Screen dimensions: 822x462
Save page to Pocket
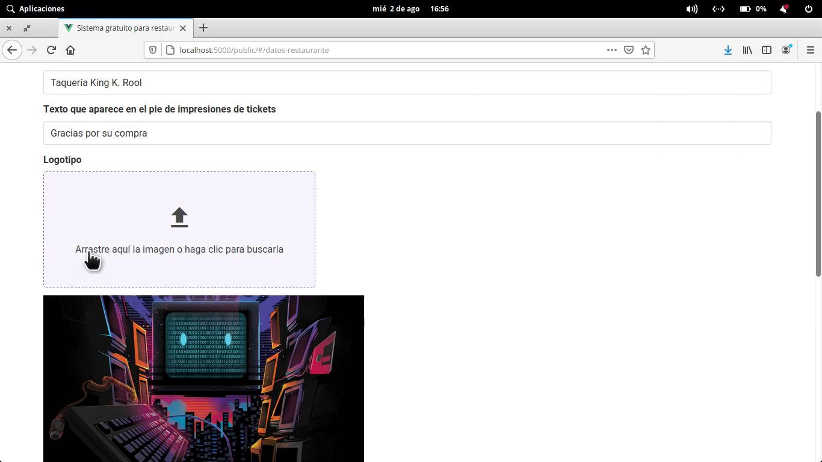click(629, 50)
